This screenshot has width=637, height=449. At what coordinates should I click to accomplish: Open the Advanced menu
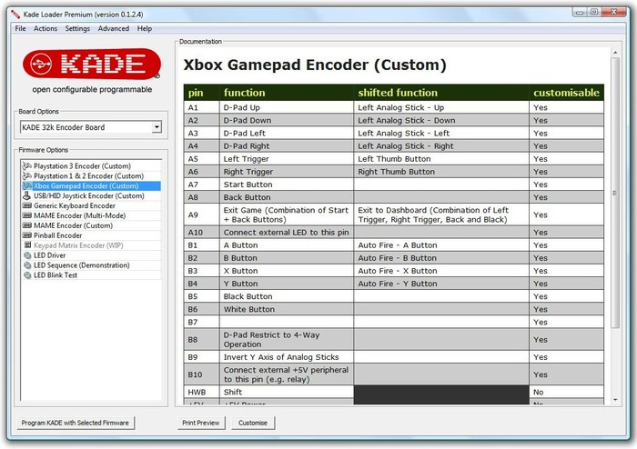tap(114, 28)
